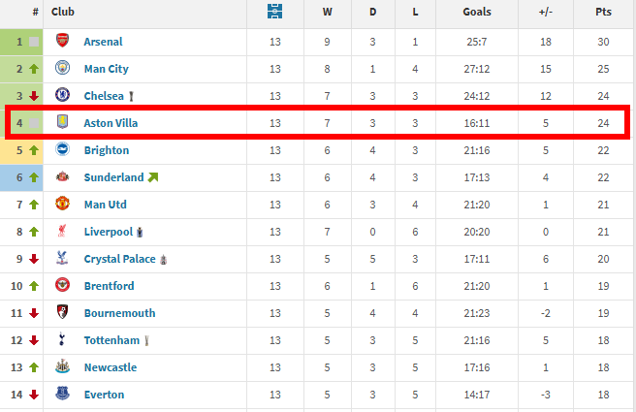The image size is (636, 412).
Task: Click the red down arrow for Bournemouth
Action: (x=34, y=313)
